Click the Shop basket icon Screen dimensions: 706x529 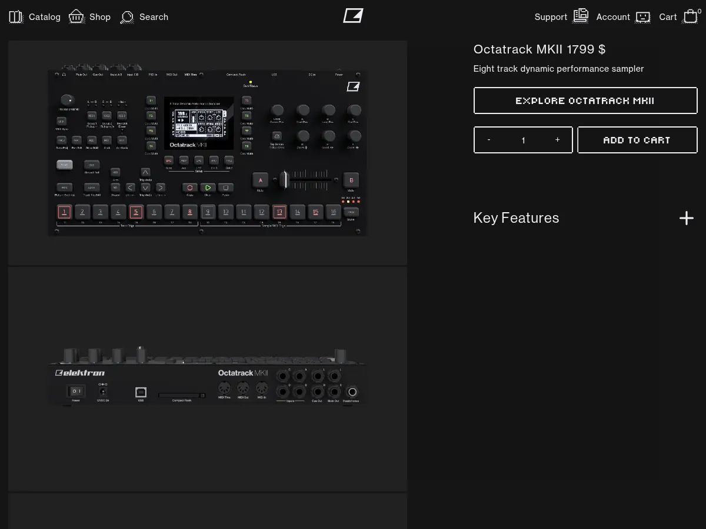[76, 16]
